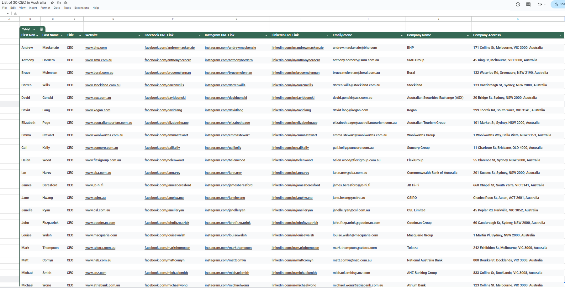Open the Insert menu
The width and height of the screenshot is (565, 288).
[33, 8]
